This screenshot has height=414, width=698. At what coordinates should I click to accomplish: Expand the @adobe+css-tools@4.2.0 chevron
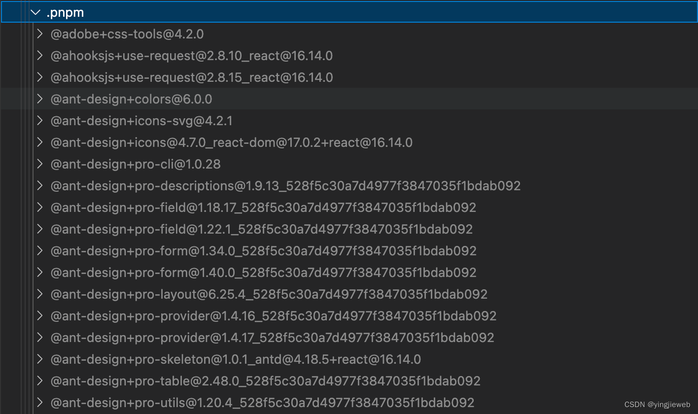pos(40,34)
